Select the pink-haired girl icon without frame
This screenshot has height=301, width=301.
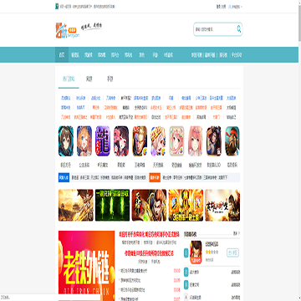tap(196, 140)
